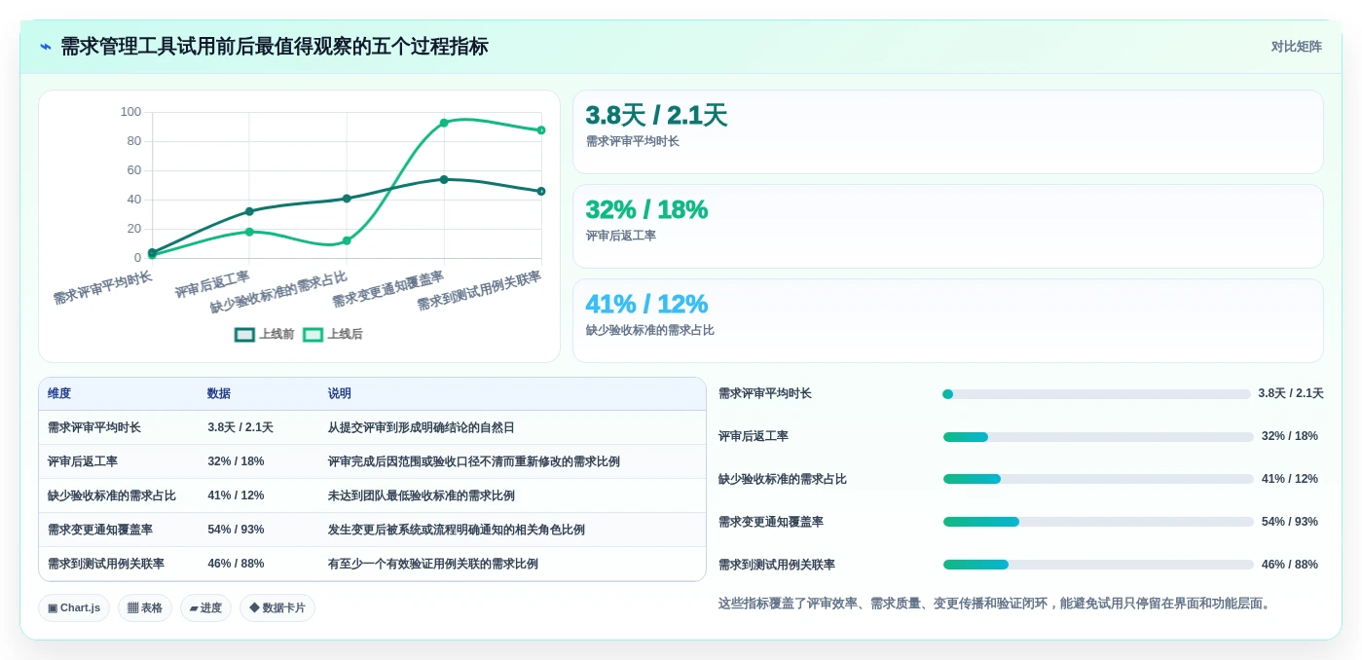The width and height of the screenshot is (1362, 660).
Task: Click the 表格 tag chip
Action: coord(145,607)
